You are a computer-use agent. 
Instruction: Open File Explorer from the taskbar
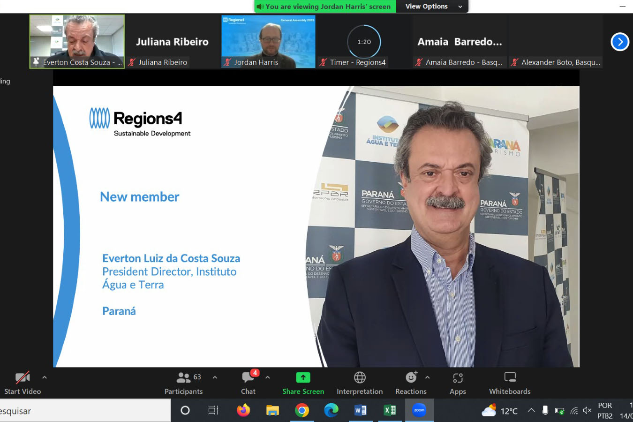272,411
